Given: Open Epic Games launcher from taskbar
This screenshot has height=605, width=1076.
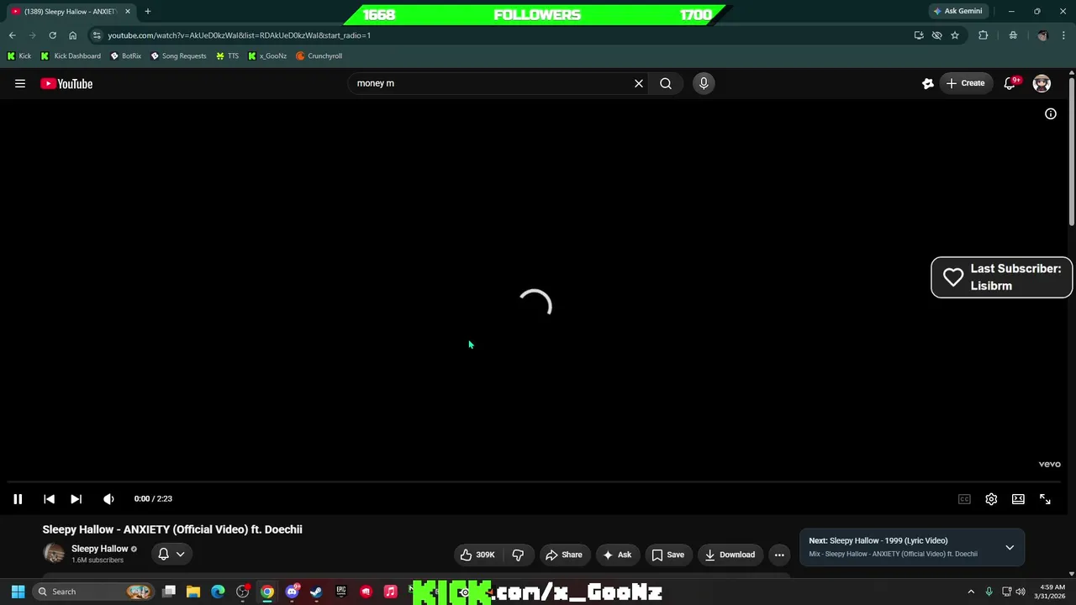Looking at the screenshot, I should [340, 592].
